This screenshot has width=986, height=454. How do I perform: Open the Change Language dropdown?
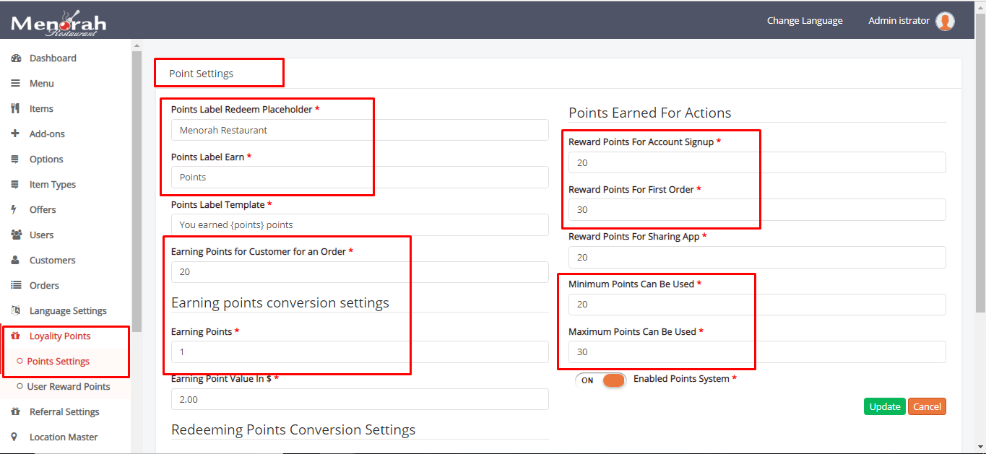coord(805,21)
